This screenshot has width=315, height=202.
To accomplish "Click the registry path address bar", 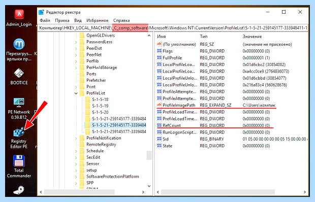I will [173, 28].
